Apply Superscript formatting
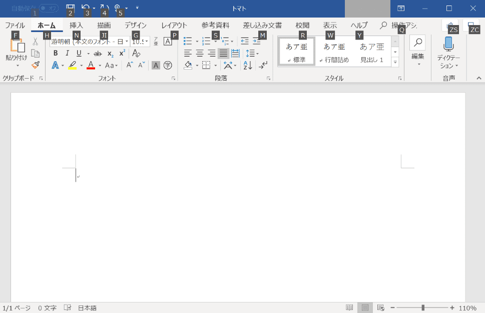Viewport: 485px width, 313px height. (x=122, y=53)
